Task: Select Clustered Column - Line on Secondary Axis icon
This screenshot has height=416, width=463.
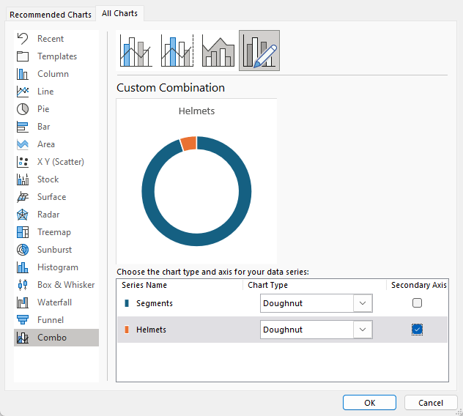Action: pos(177,51)
